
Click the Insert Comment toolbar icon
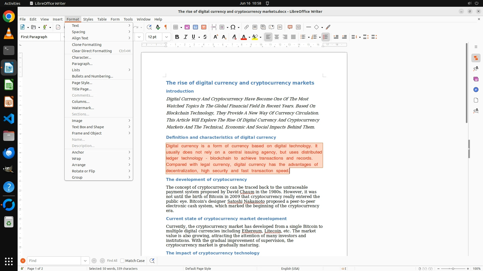290,27
